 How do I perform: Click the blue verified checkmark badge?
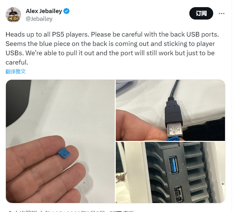pyautogui.click(x=66, y=11)
